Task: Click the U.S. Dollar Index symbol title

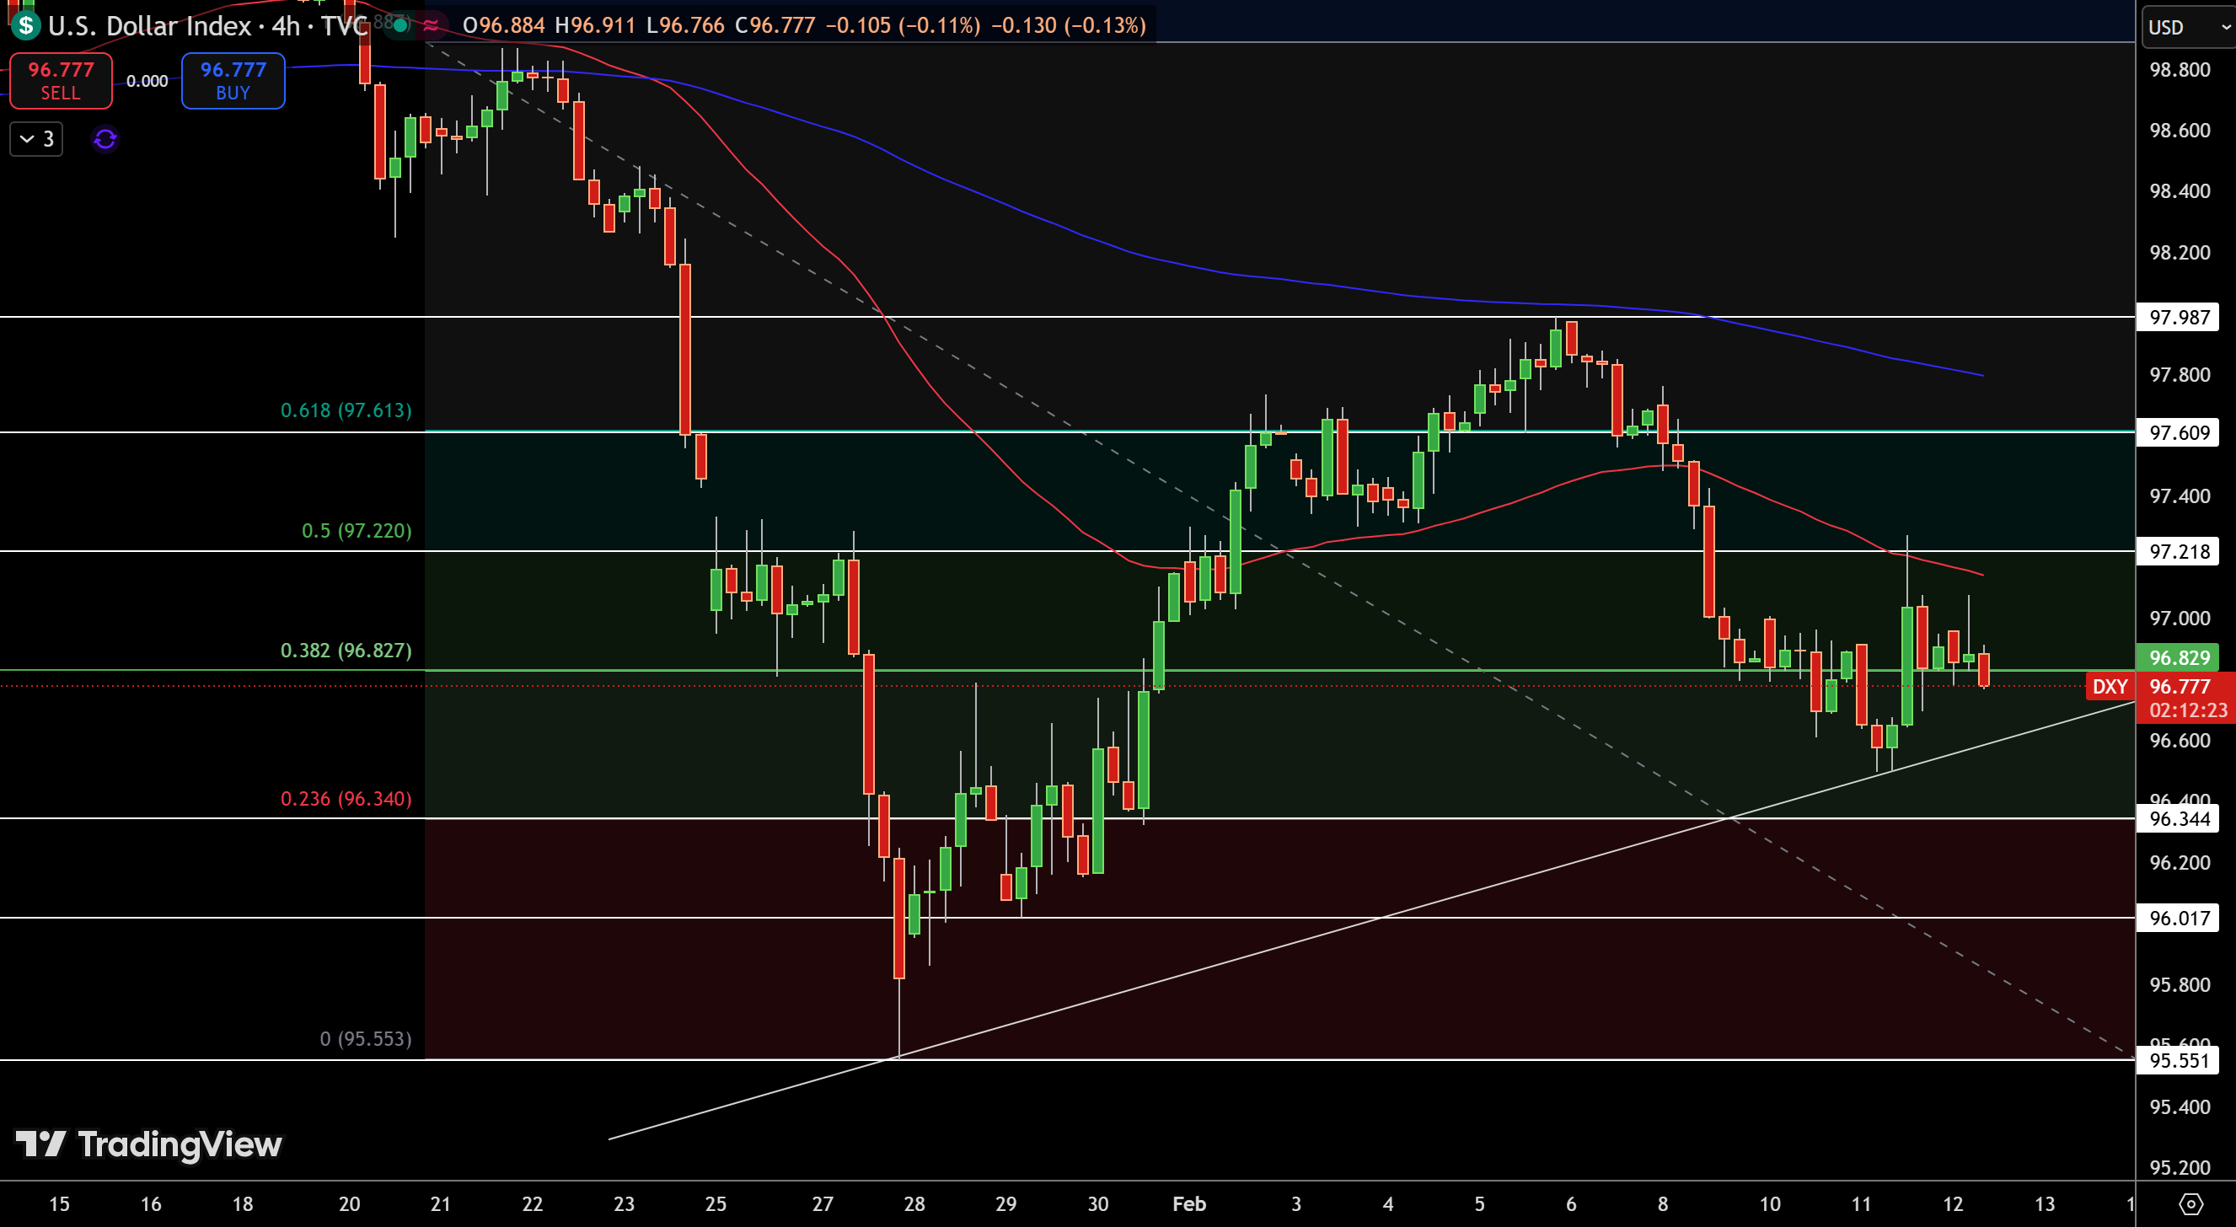Action: [149, 25]
